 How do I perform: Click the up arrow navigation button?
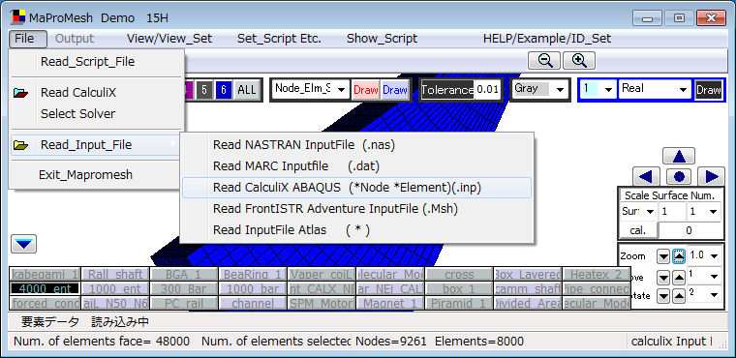click(x=679, y=156)
